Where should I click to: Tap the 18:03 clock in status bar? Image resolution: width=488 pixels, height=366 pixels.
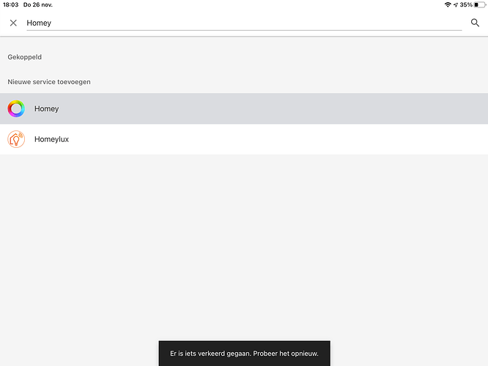pos(11,4)
